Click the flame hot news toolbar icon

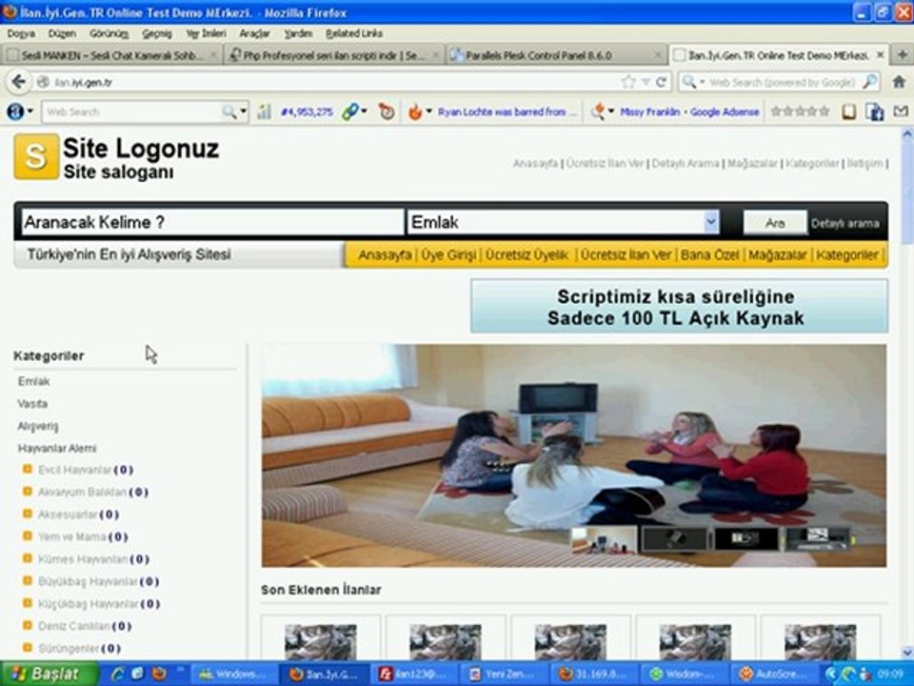click(x=415, y=111)
